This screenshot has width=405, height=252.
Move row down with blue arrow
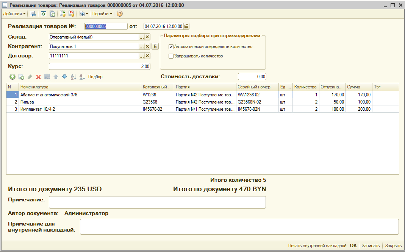pyautogui.click(x=64, y=77)
